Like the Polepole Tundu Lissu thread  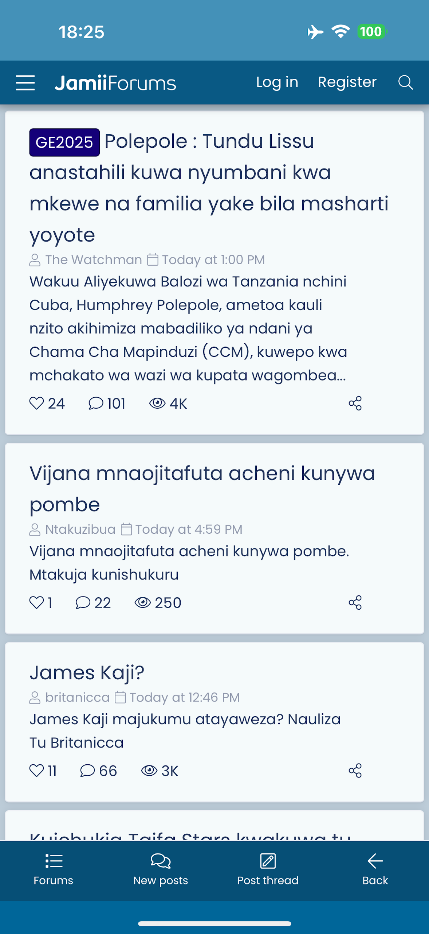click(37, 403)
